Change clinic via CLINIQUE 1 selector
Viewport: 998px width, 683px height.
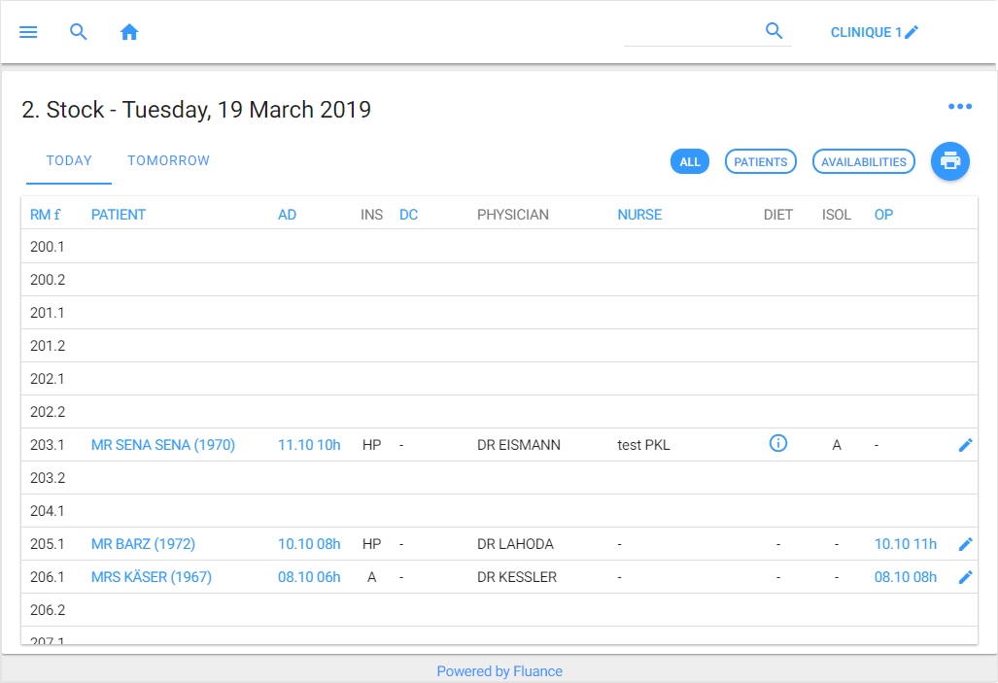tap(874, 32)
